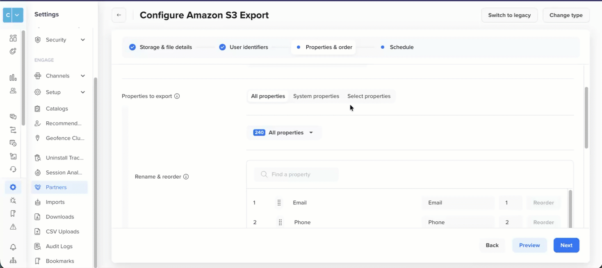Image resolution: width=602 pixels, height=268 pixels.
Task: Select the audience users icon in sidebar
Action: pos(13,90)
